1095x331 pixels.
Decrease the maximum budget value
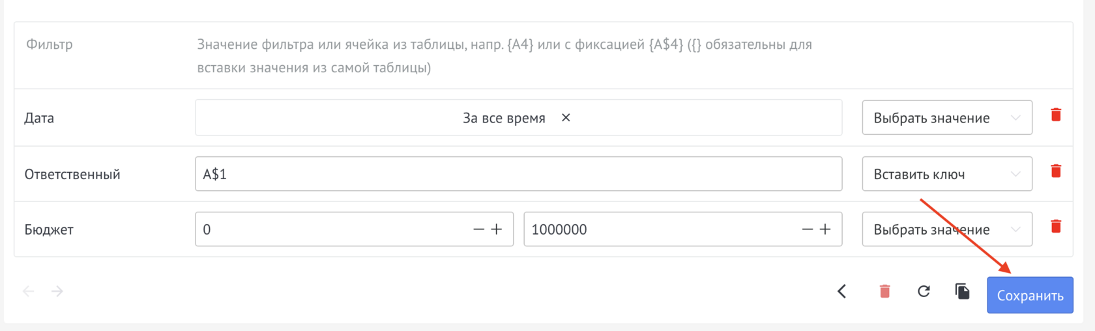coord(808,229)
